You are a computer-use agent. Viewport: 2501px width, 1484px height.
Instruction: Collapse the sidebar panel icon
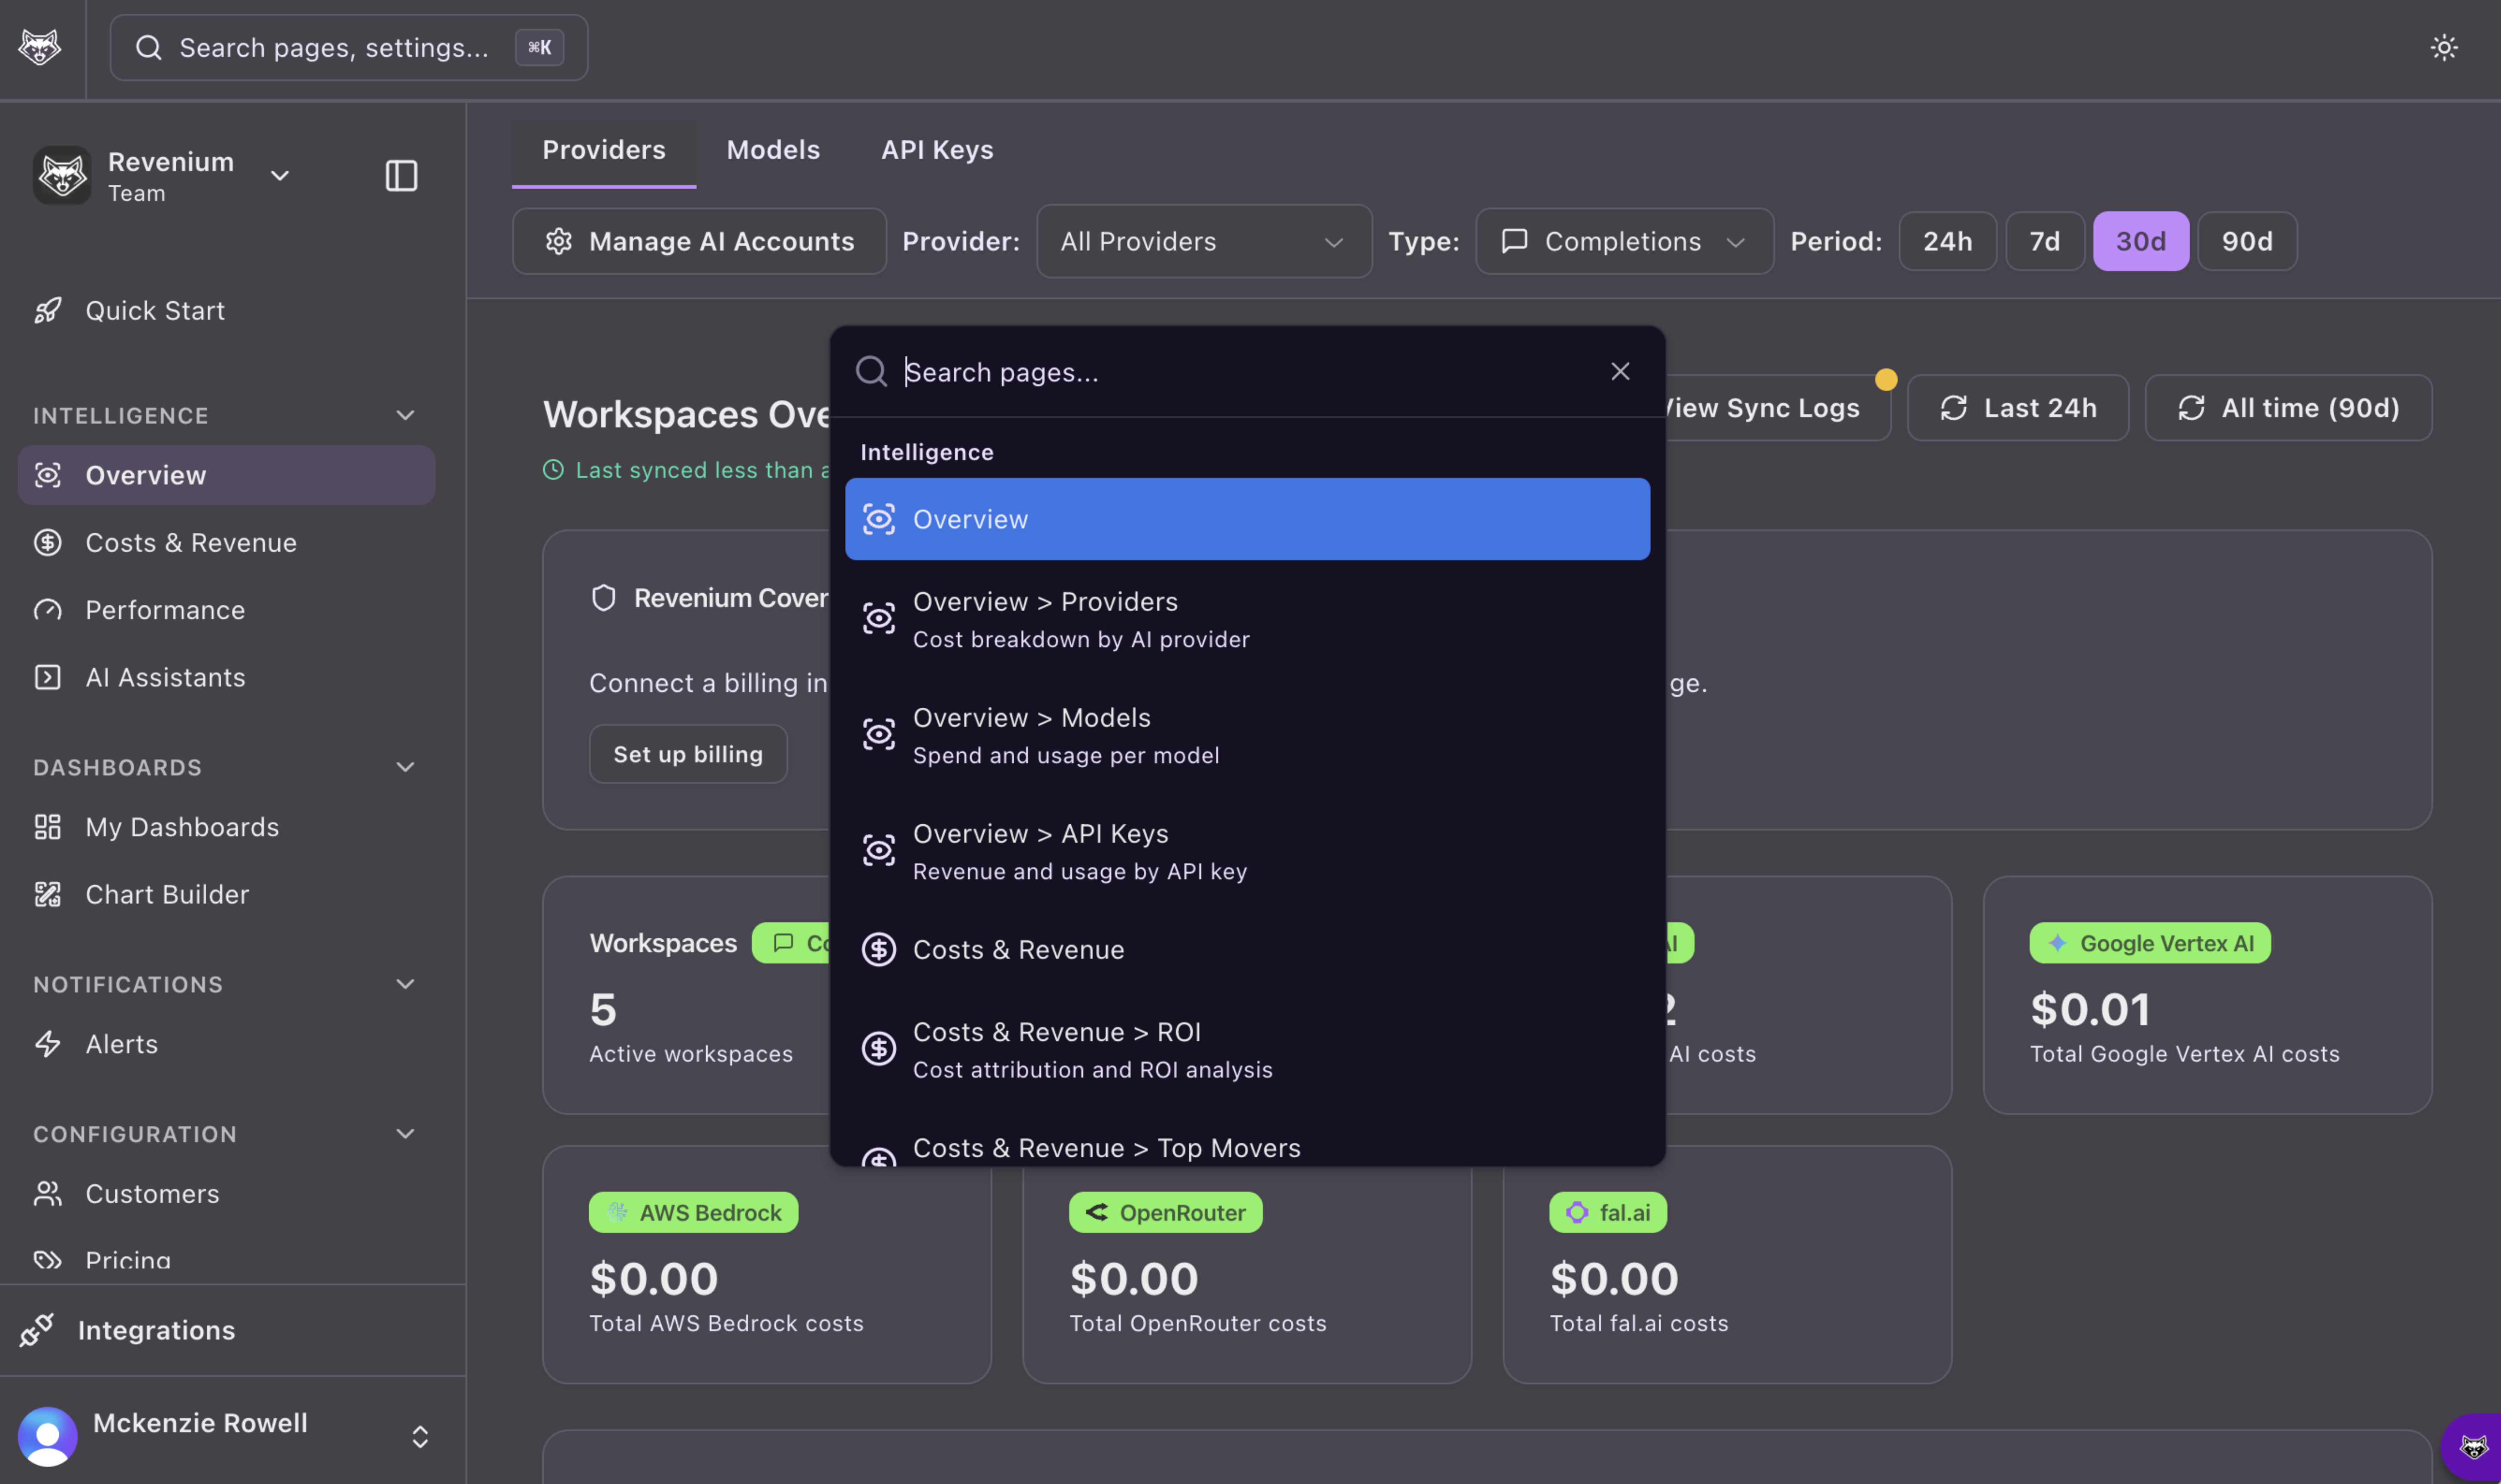[x=401, y=176]
